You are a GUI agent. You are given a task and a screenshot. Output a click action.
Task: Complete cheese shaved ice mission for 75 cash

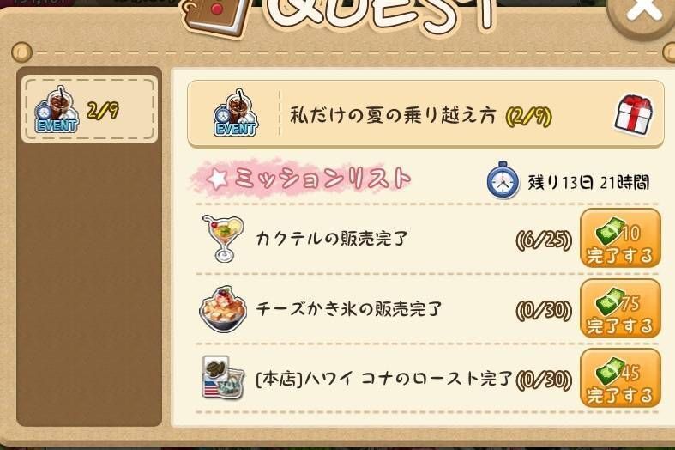620,308
